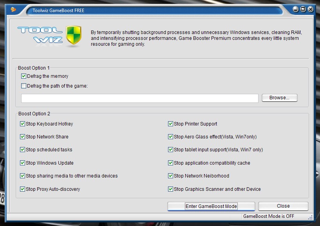Toggle Stop Keyboard Hotkey checkbox
The width and height of the screenshot is (320, 226).
point(22,124)
